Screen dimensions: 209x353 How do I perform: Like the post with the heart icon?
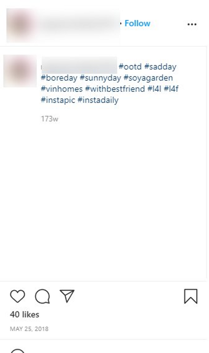tap(18, 296)
